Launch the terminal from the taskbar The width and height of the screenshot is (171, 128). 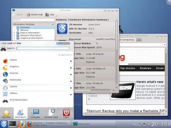pyautogui.click(x=13, y=124)
